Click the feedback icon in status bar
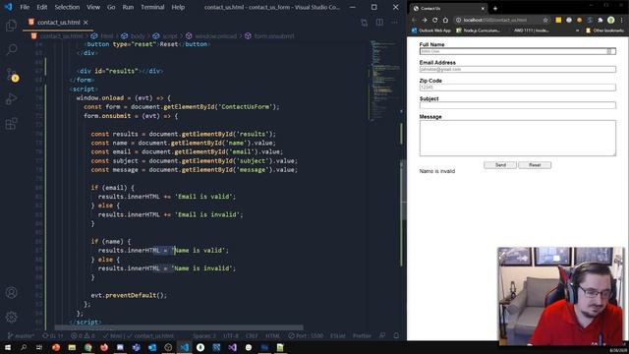Image resolution: width=629 pixels, height=354 pixels. [x=382, y=335]
